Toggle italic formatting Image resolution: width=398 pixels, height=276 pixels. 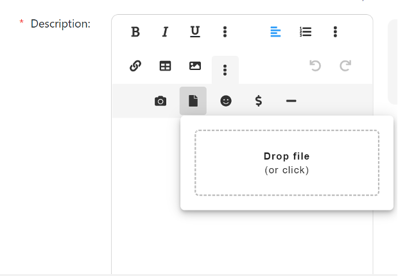coord(165,32)
